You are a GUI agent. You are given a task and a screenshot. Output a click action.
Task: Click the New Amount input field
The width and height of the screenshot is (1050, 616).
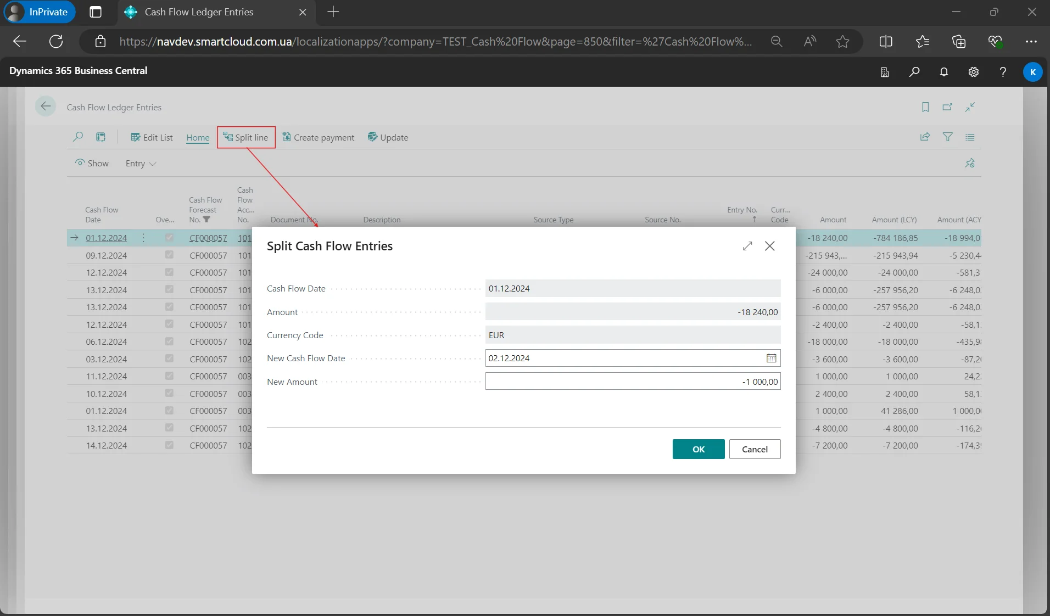[633, 382]
